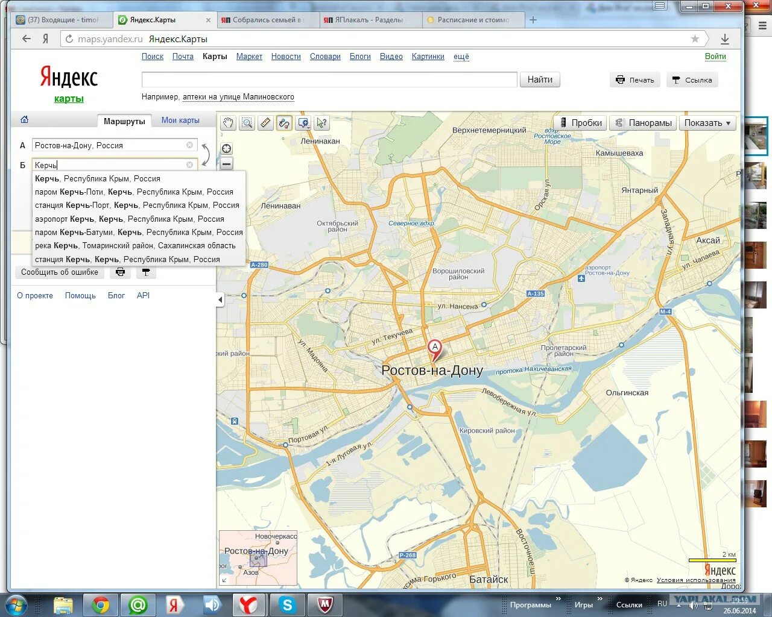
Task: Click the minimap overview thumbnail
Action: click(258, 558)
